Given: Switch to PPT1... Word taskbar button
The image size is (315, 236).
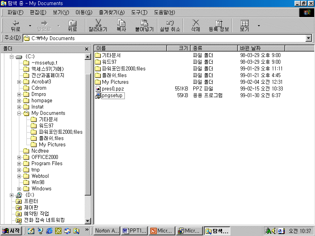Looking at the screenshot, I should pyautogui.click(x=135, y=231).
